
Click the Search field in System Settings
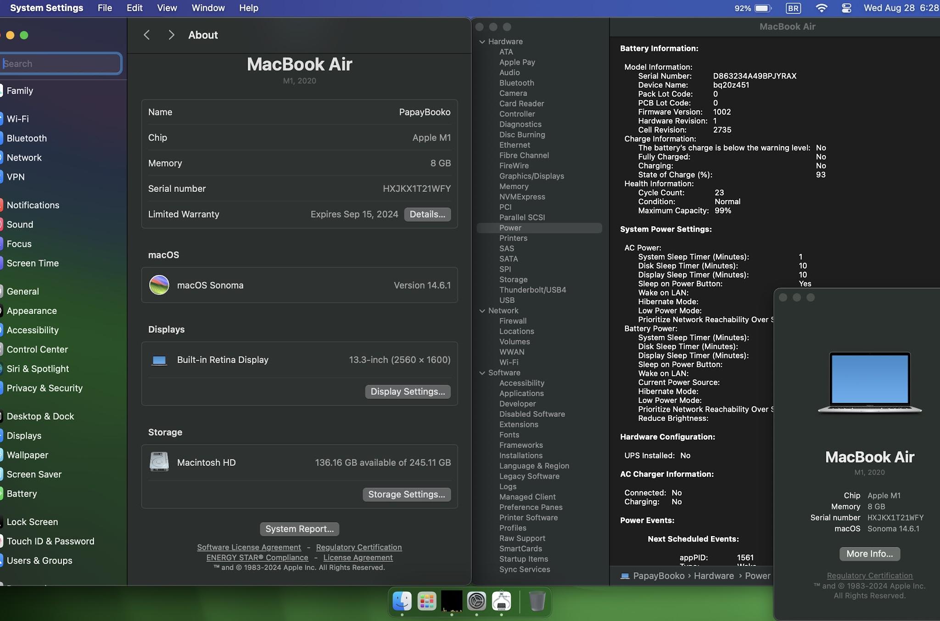(x=61, y=63)
